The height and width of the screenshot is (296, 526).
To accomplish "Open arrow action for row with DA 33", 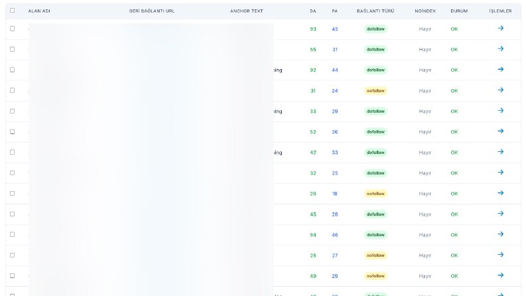I will (x=501, y=111).
